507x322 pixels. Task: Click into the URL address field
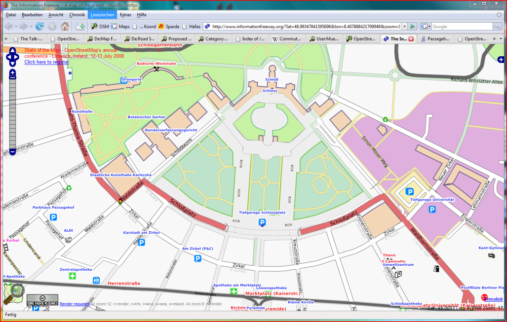[306, 27]
